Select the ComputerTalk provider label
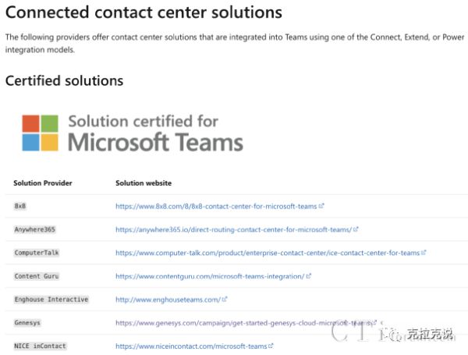Screen dimensions: 468x355 point(37,253)
